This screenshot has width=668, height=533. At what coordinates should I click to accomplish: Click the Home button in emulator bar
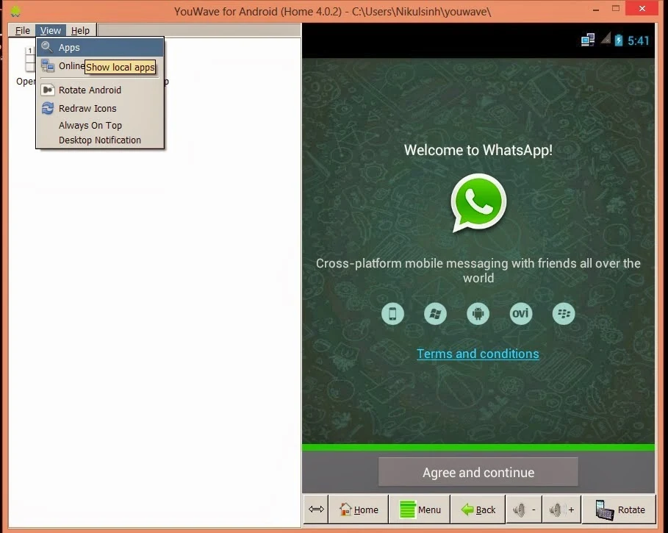point(359,509)
